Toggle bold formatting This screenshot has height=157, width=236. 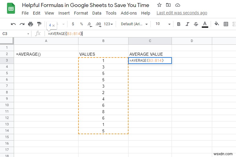coord(179,24)
